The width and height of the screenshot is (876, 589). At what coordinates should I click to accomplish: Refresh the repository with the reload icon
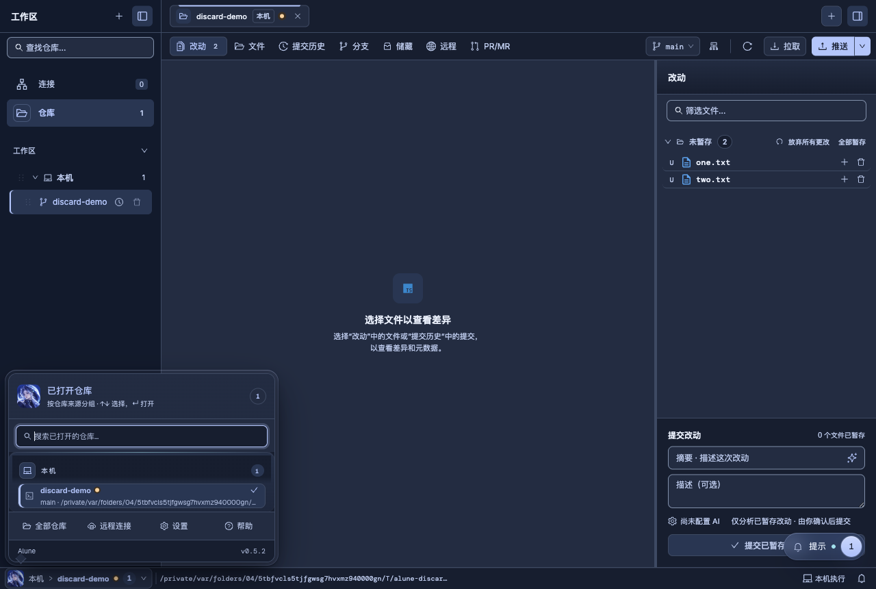[747, 46]
